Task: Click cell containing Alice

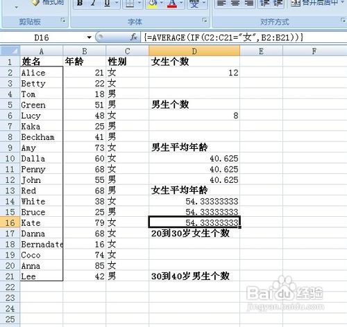Action: (42, 73)
